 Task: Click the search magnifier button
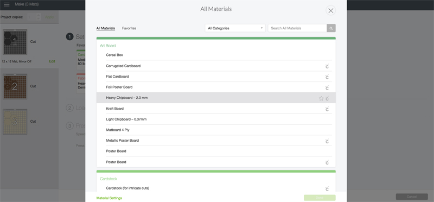point(331,28)
